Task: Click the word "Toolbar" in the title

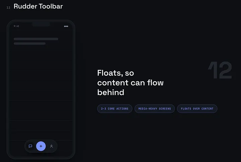Action: (x=51, y=6)
